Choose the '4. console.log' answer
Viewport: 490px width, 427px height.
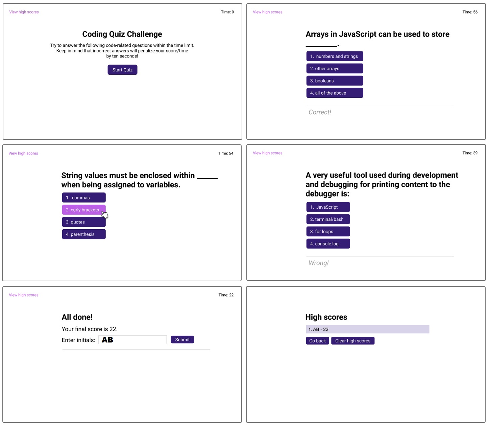[x=328, y=244]
